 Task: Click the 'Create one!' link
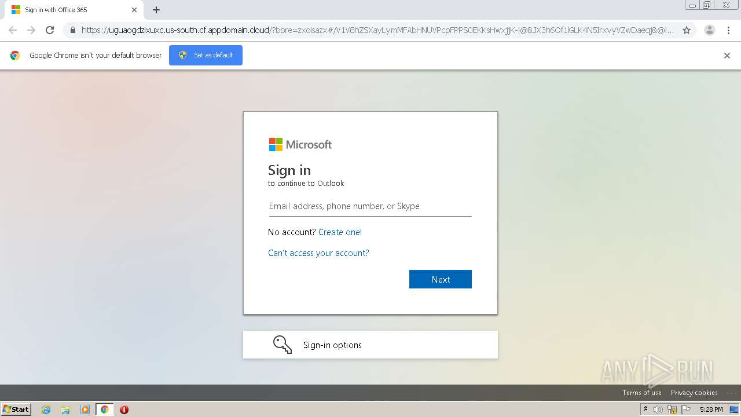pos(340,232)
